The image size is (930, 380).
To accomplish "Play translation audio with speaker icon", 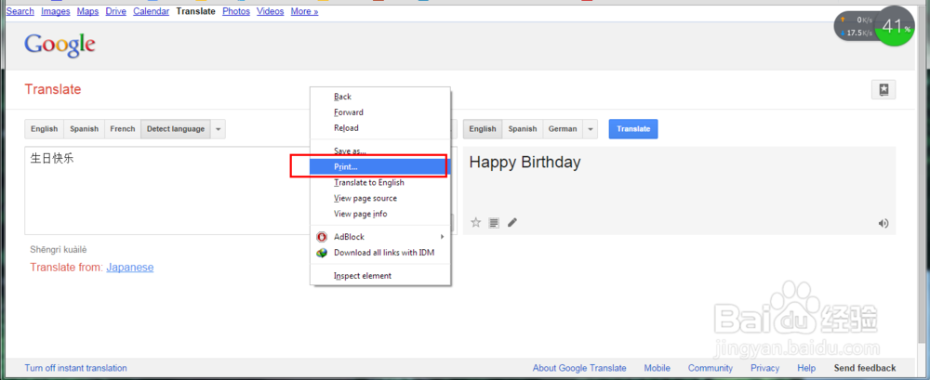I will point(883,223).
